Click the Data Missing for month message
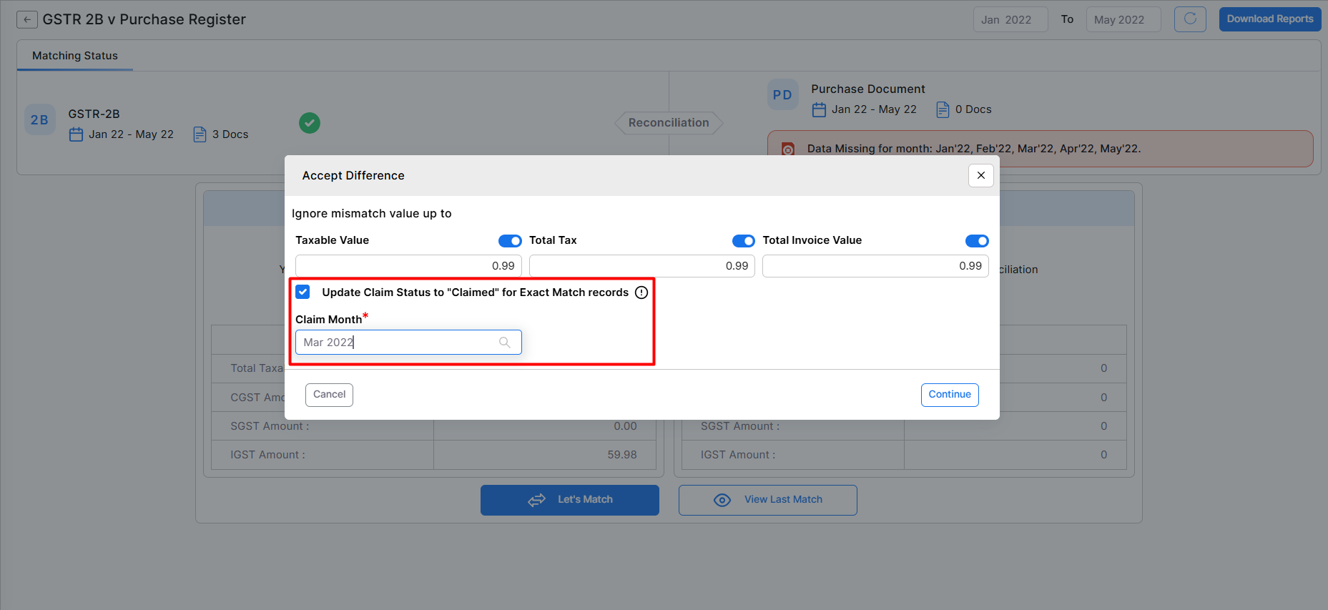 click(x=974, y=149)
